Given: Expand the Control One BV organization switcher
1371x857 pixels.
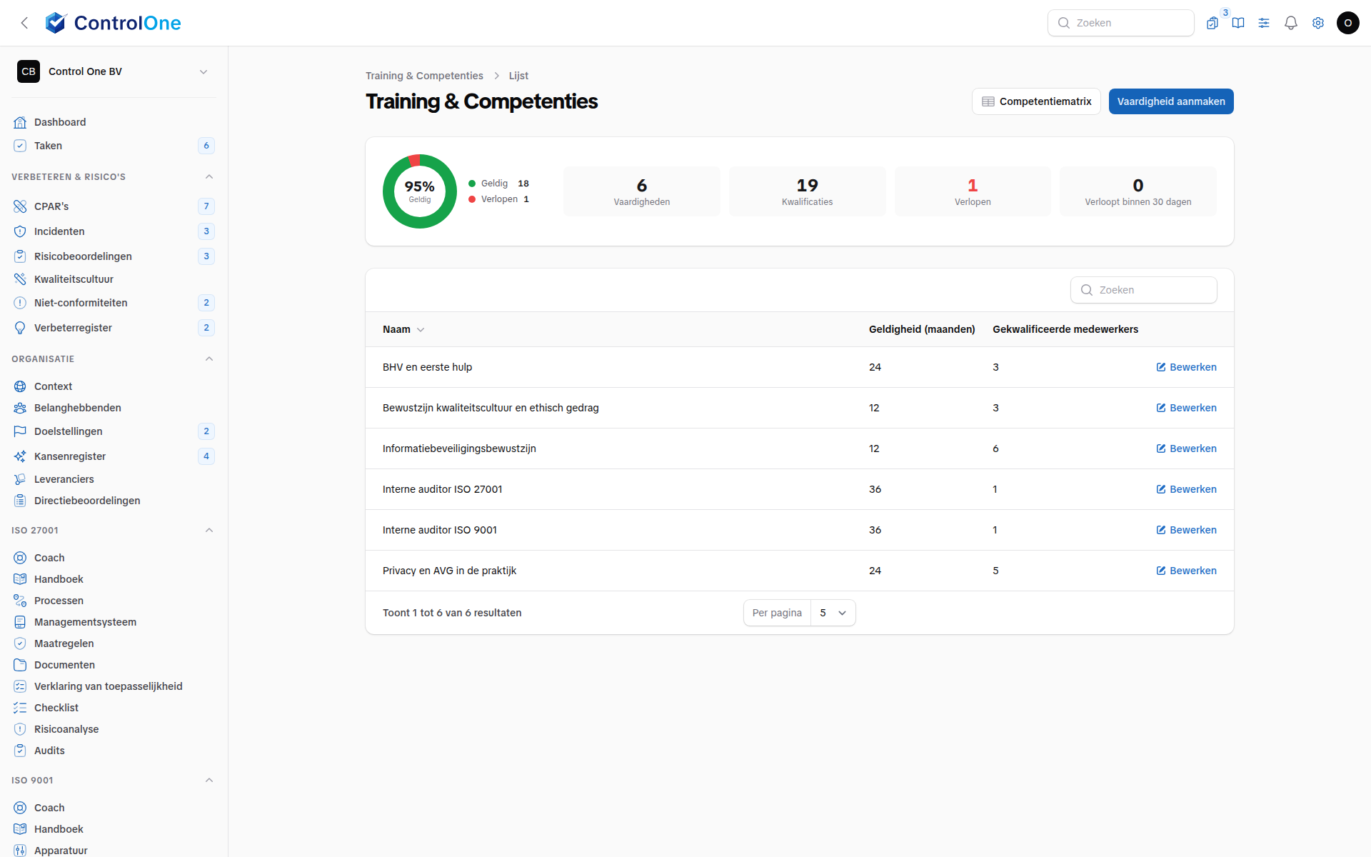Looking at the screenshot, I should coord(114,71).
